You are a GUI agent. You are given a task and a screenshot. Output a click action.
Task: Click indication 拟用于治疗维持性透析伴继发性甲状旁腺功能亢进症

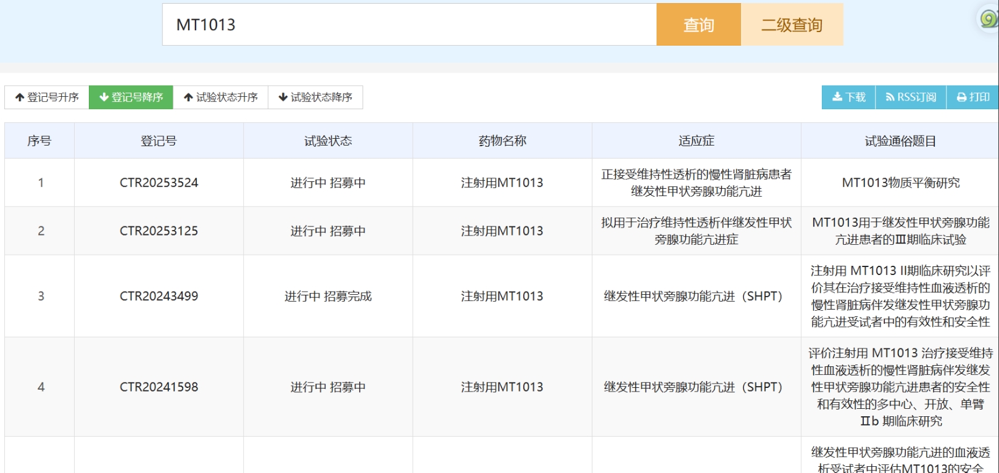(697, 231)
